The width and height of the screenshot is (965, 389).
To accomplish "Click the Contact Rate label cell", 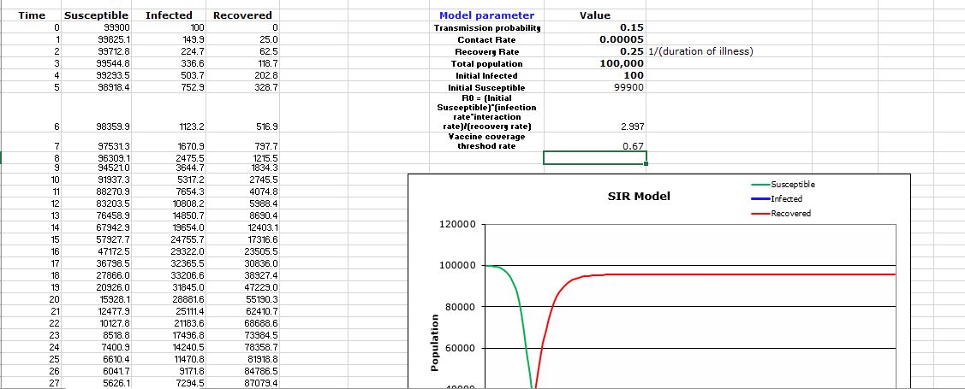I will (487, 39).
